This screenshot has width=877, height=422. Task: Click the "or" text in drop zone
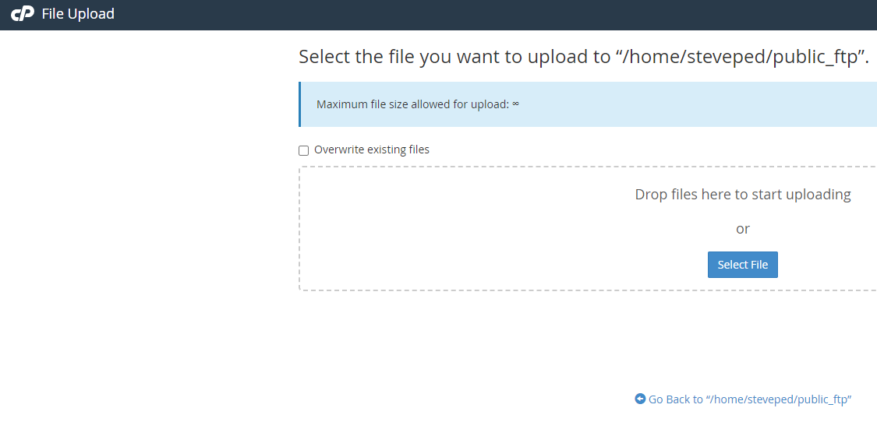pos(742,229)
